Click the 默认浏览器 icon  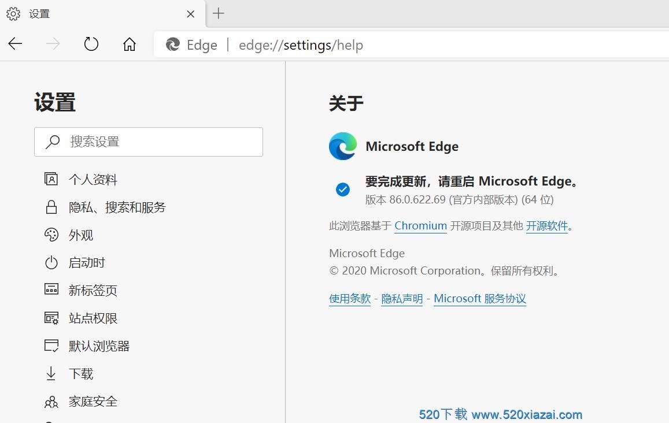pyautogui.click(x=51, y=346)
